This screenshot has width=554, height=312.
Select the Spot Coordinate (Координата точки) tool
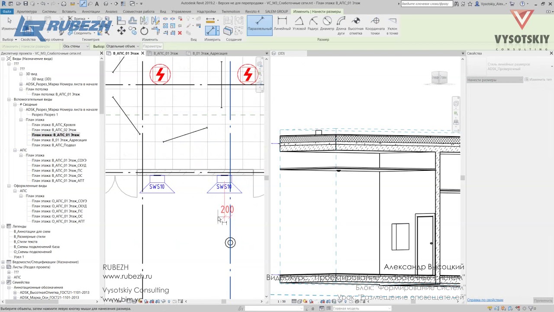pyautogui.click(x=375, y=25)
